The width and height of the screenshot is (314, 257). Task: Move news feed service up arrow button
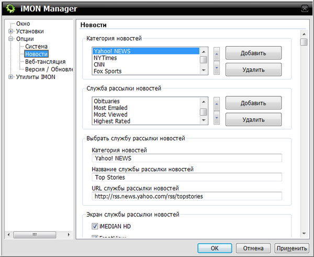point(217,104)
